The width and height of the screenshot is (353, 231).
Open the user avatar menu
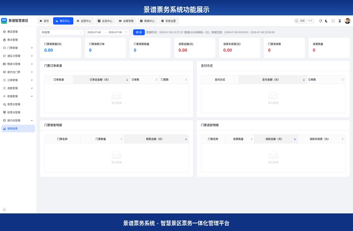point(347,21)
